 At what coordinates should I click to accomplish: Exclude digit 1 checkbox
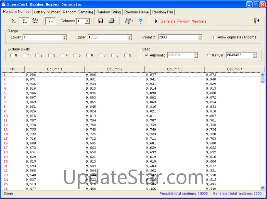[x=24, y=55]
